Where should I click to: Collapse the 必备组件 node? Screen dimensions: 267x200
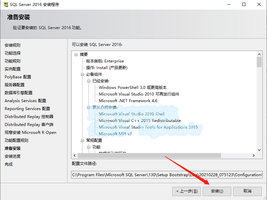(x=82, y=74)
